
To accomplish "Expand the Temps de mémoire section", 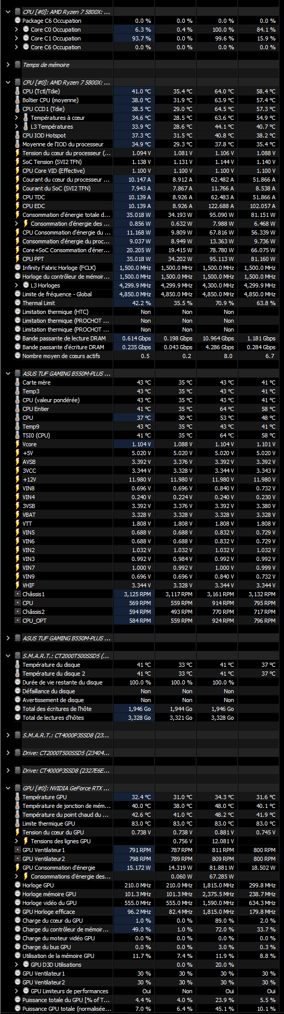I will [8, 65].
